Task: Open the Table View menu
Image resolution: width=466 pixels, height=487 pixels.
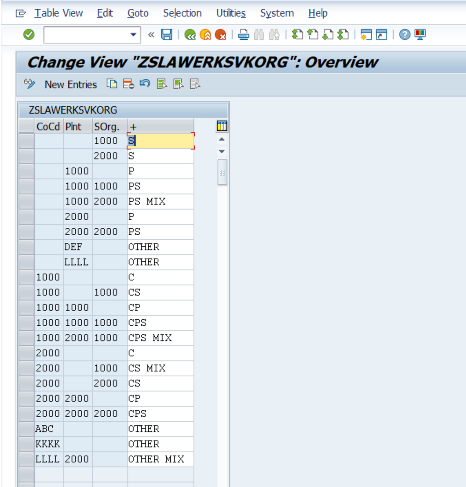Action: [59, 13]
